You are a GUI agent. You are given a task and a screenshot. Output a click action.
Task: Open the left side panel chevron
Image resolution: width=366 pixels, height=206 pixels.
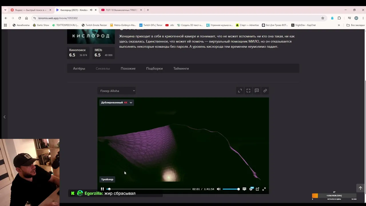pyautogui.click(x=4, y=117)
